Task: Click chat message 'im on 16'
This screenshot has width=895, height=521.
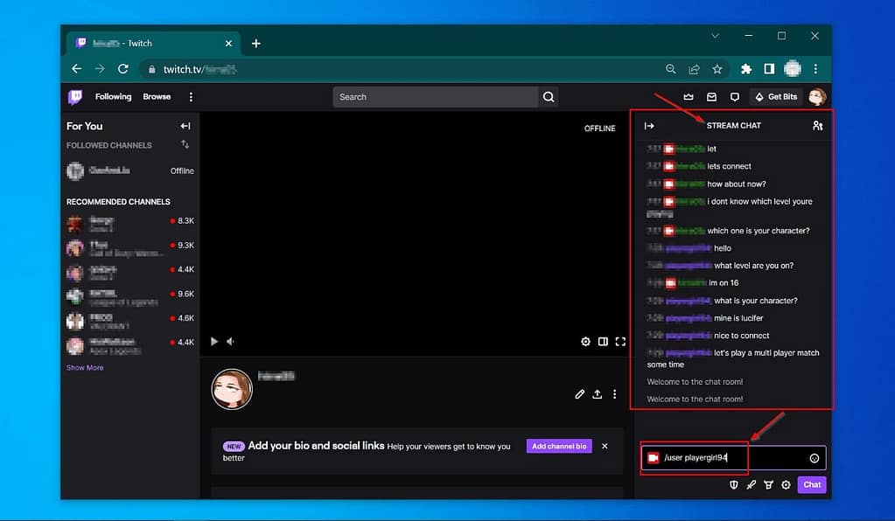Action: (x=724, y=282)
